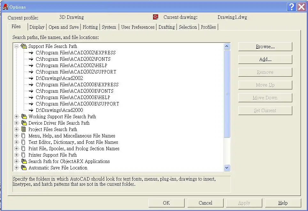Click the Automatic Save File Location folder icon
The height and width of the screenshot is (211, 308).
tap(24, 168)
